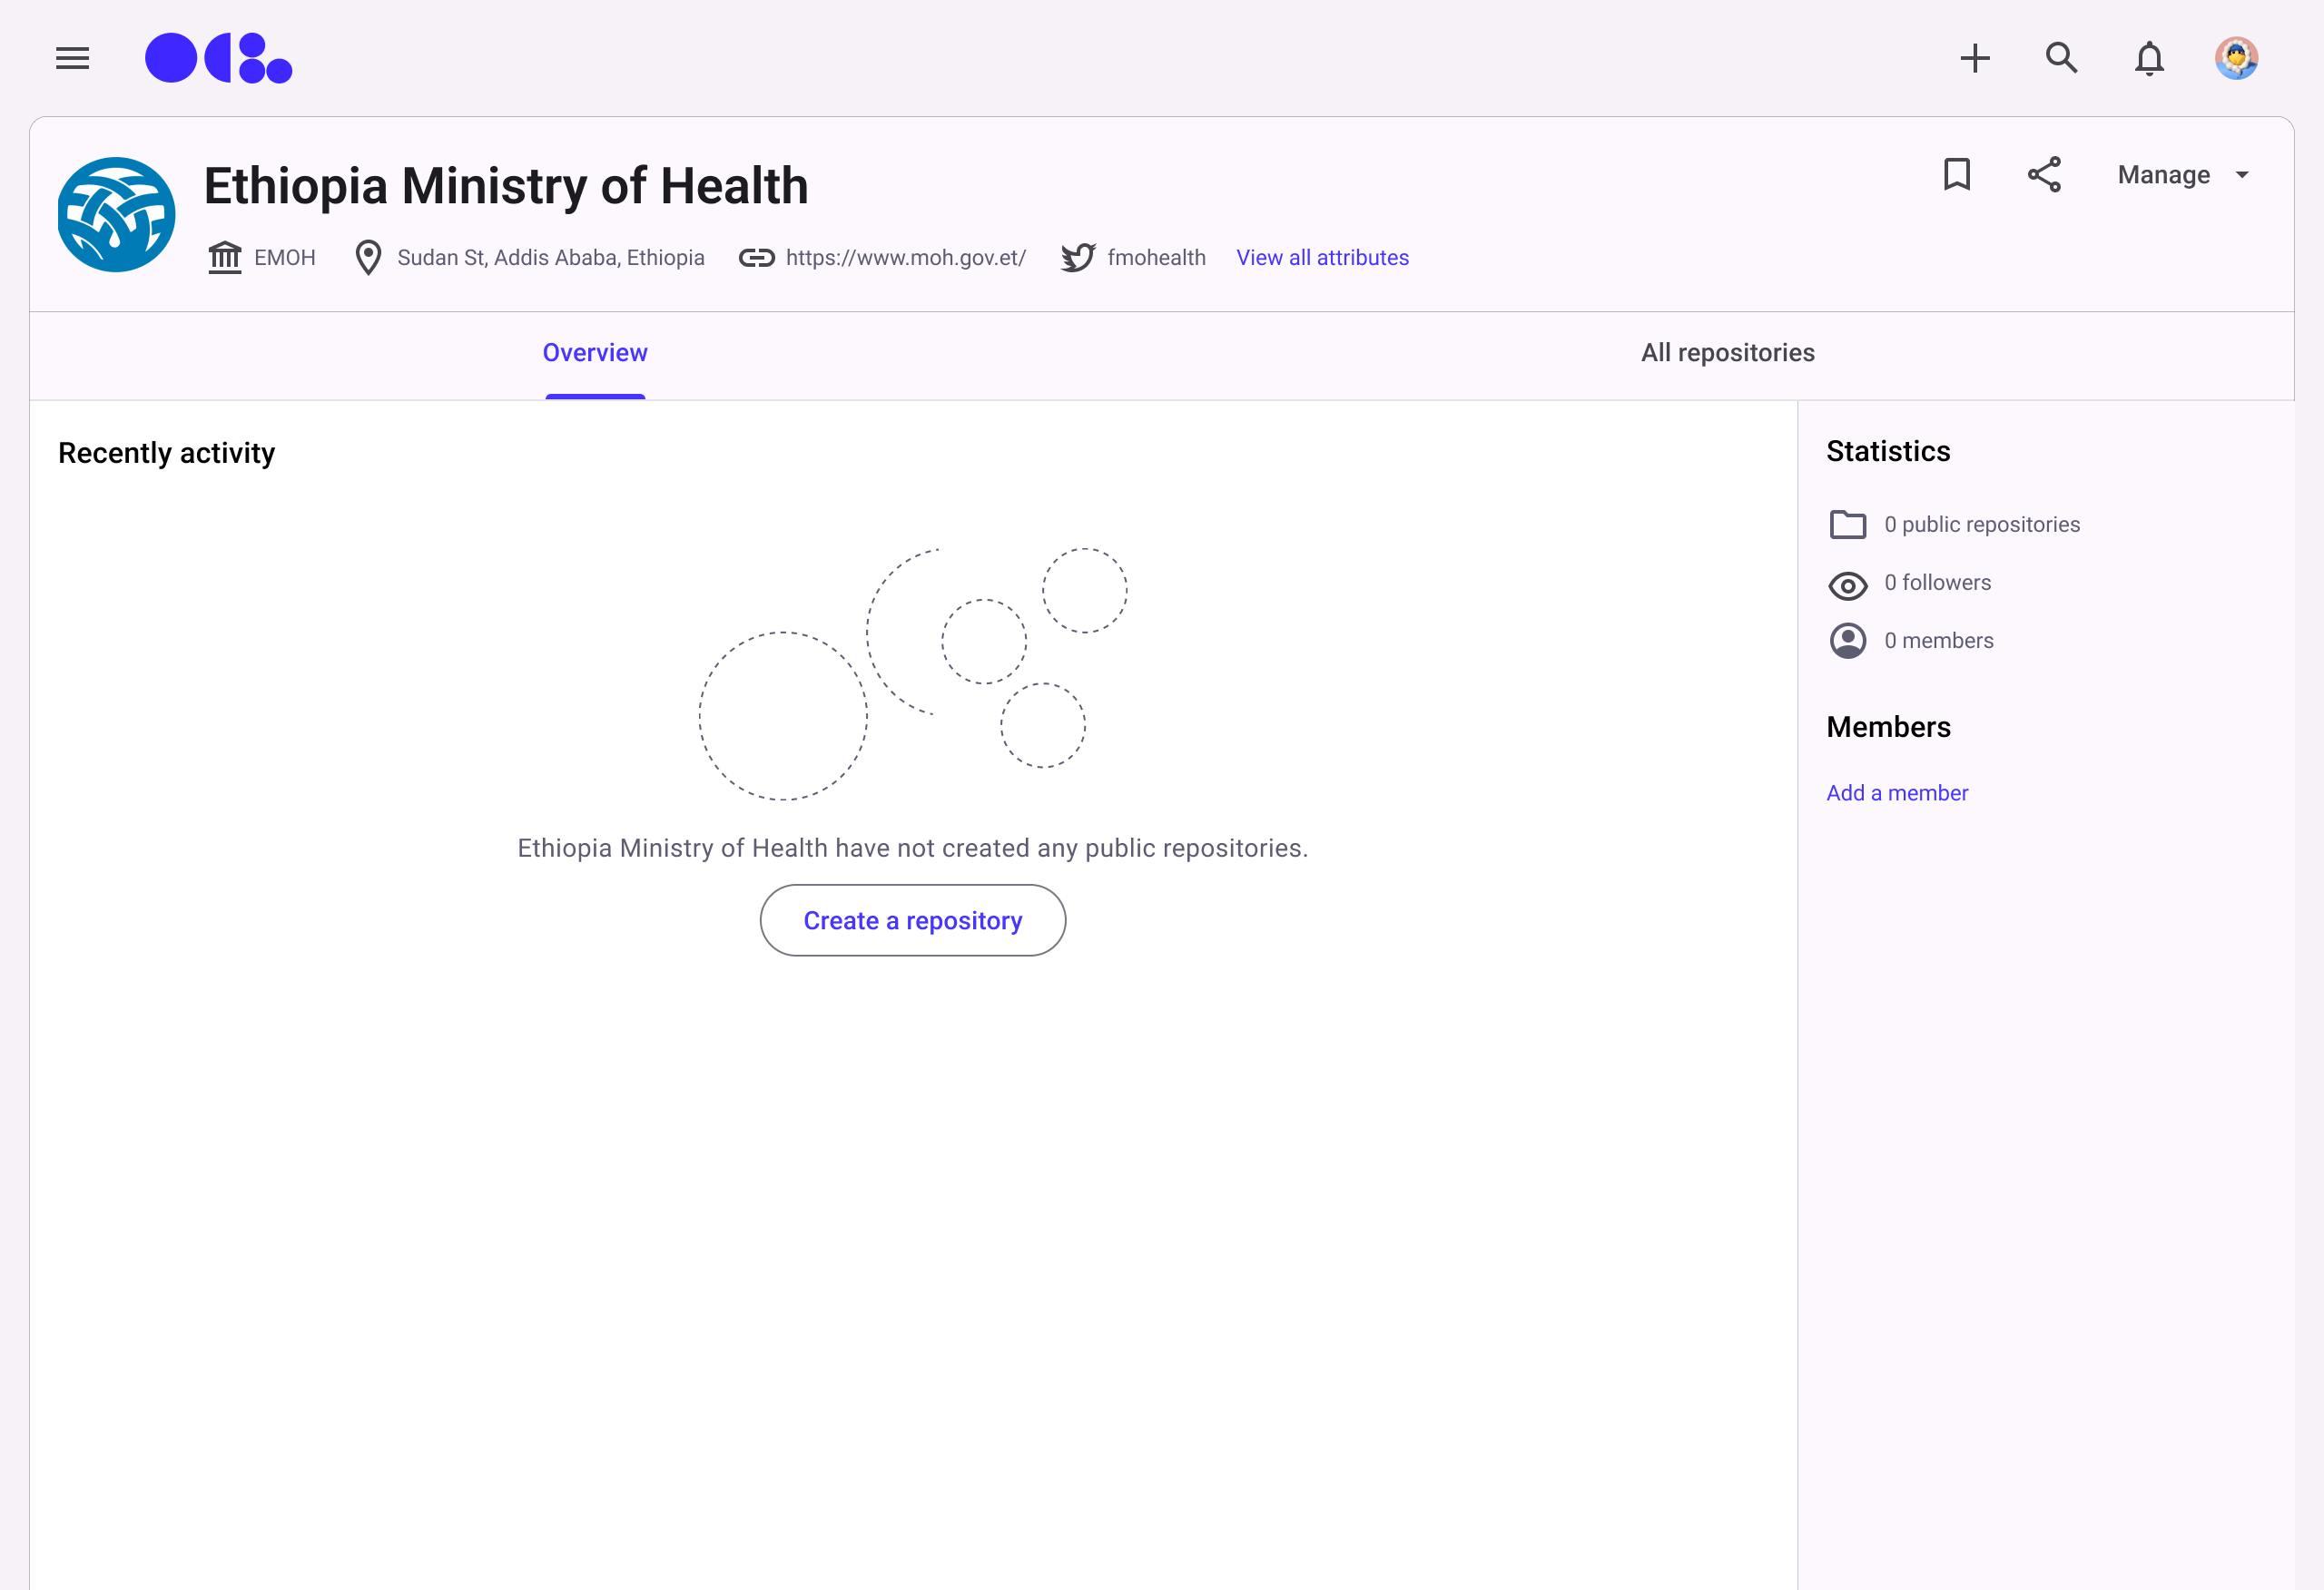This screenshot has width=2324, height=1590.
Task: Click the plus create-new icon
Action: [x=1975, y=58]
